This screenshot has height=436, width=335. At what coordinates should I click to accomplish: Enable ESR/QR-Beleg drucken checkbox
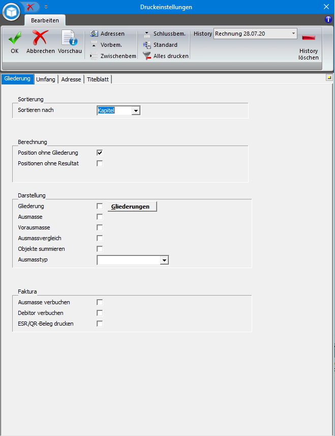100,324
